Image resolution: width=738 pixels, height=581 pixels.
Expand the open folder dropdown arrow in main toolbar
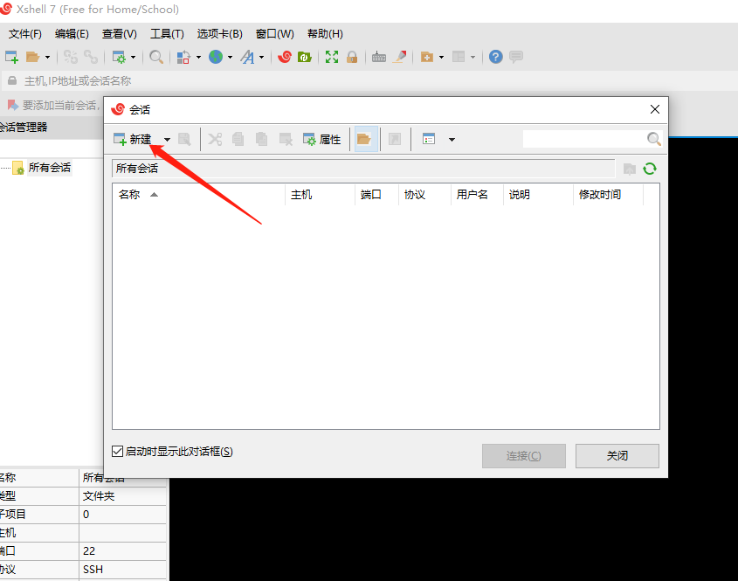click(x=47, y=58)
